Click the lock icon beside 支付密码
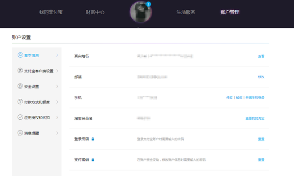 (93, 160)
